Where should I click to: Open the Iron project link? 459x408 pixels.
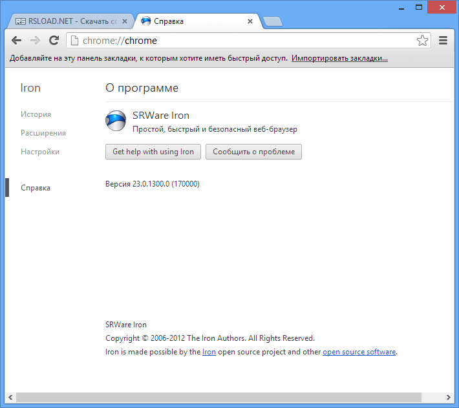209,352
